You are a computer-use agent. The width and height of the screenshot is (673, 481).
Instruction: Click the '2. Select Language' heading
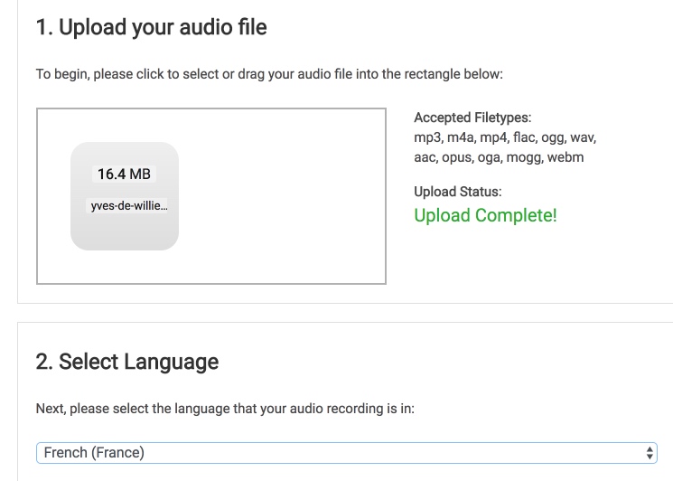tap(126, 362)
